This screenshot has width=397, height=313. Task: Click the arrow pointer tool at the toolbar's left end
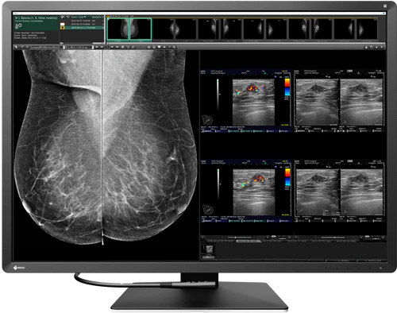16,47
